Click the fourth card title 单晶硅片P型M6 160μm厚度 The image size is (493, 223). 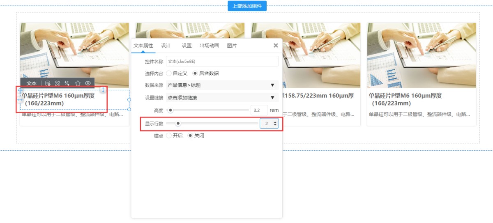pyautogui.click(x=405, y=96)
